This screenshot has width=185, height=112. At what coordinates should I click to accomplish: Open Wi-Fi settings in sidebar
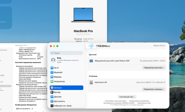66,68
